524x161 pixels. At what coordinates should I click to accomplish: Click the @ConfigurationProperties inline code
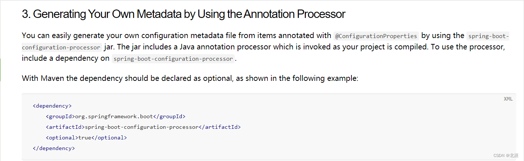pos(376,36)
